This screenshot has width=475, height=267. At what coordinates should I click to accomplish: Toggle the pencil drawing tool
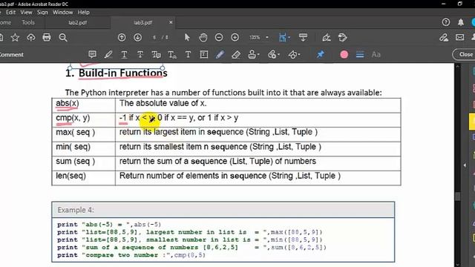220,54
